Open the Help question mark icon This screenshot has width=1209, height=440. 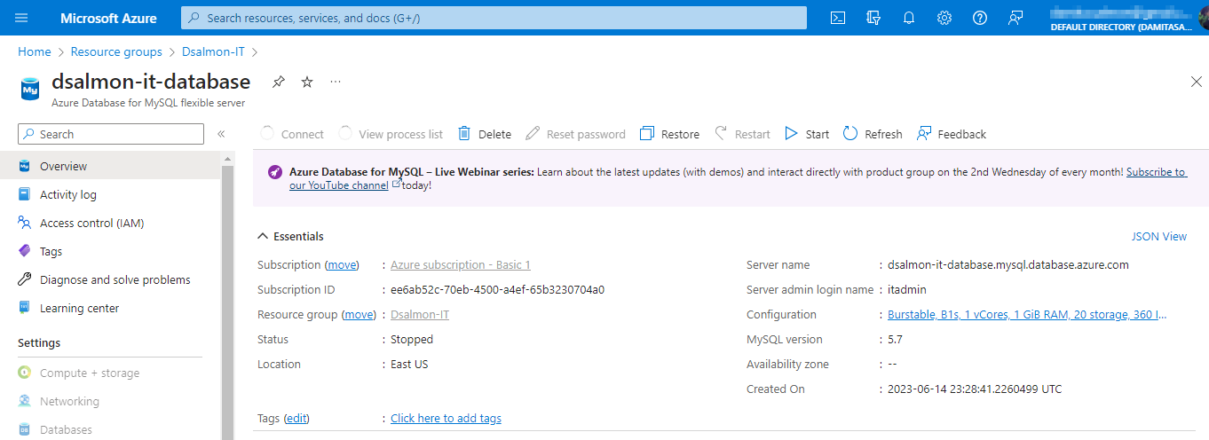coord(980,18)
